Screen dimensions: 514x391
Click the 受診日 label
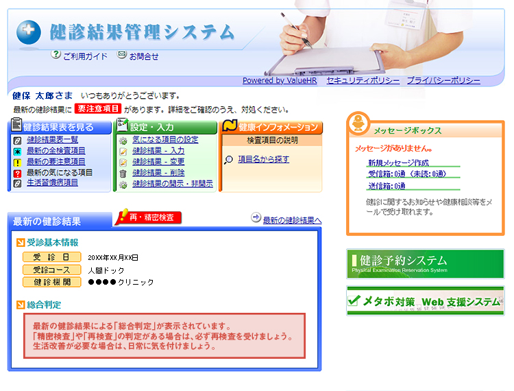coord(52,257)
